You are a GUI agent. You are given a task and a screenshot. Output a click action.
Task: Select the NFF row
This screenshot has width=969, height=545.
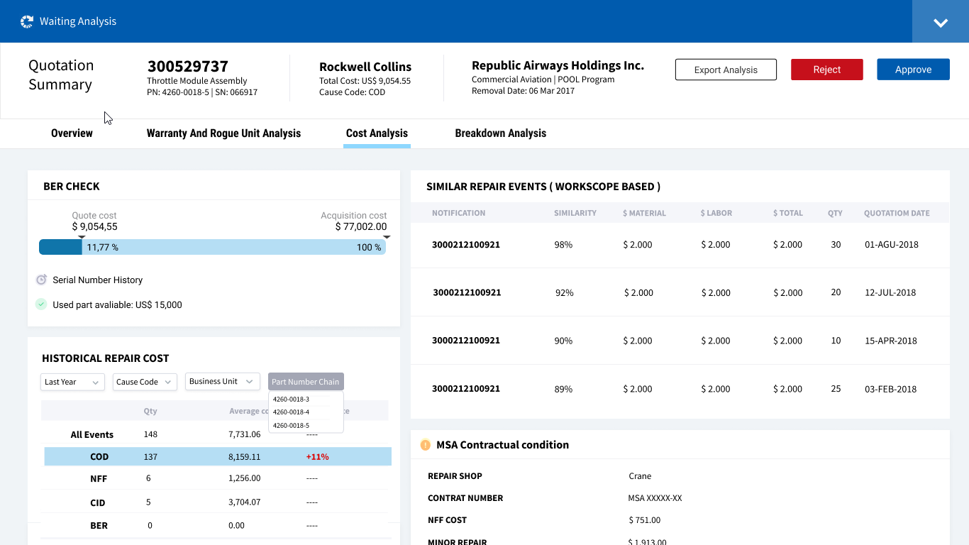(x=216, y=478)
